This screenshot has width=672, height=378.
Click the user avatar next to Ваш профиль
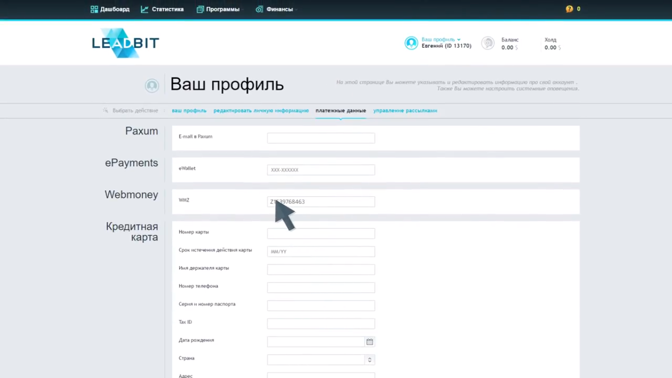coord(411,43)
